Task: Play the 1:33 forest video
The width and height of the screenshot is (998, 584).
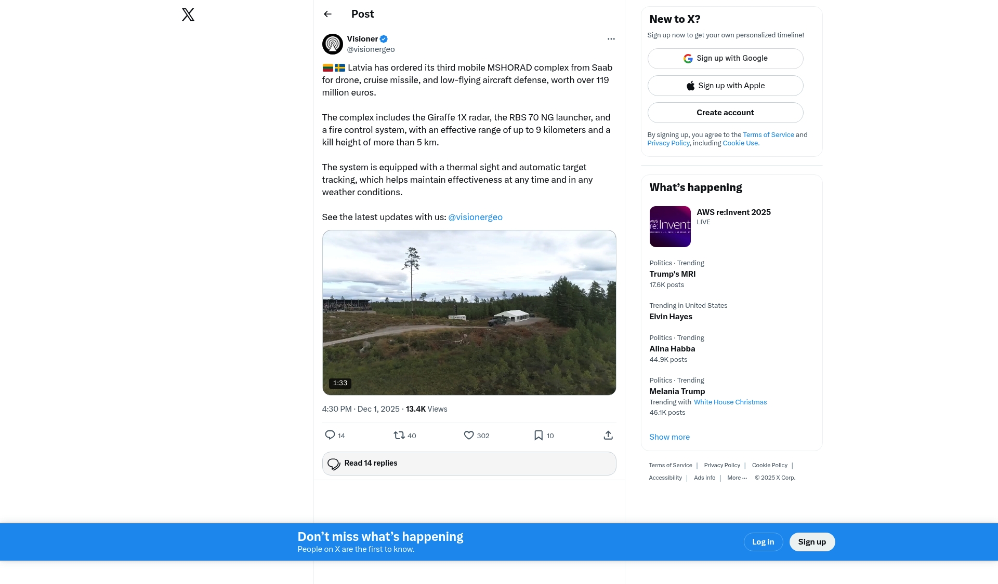Action: tap(469, 313)
